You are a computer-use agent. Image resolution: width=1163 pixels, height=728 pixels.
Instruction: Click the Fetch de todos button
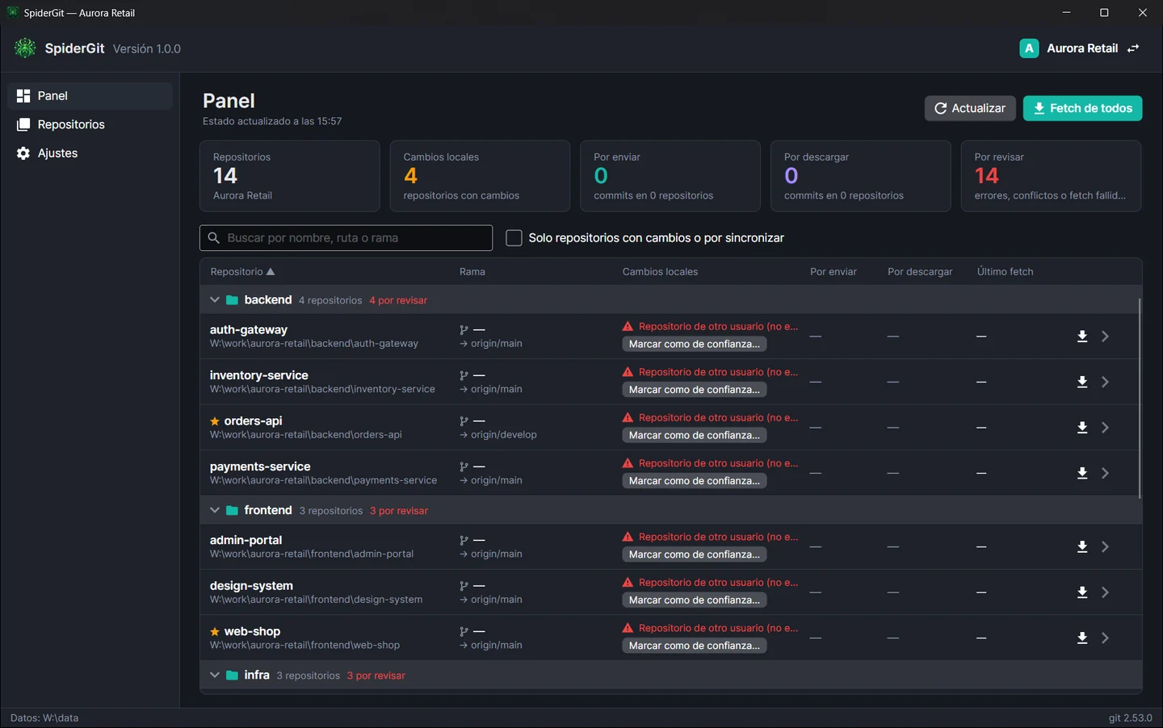pos(1082,108)
